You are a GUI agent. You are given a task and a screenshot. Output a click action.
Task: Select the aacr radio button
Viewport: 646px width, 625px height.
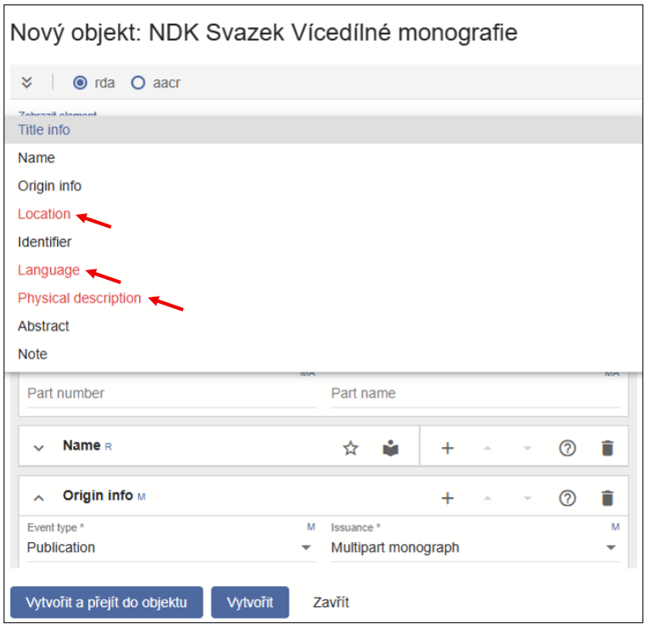click(137, 83)
